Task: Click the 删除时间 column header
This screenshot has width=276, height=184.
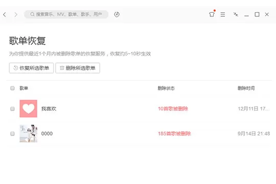Action: coord(246,88)
